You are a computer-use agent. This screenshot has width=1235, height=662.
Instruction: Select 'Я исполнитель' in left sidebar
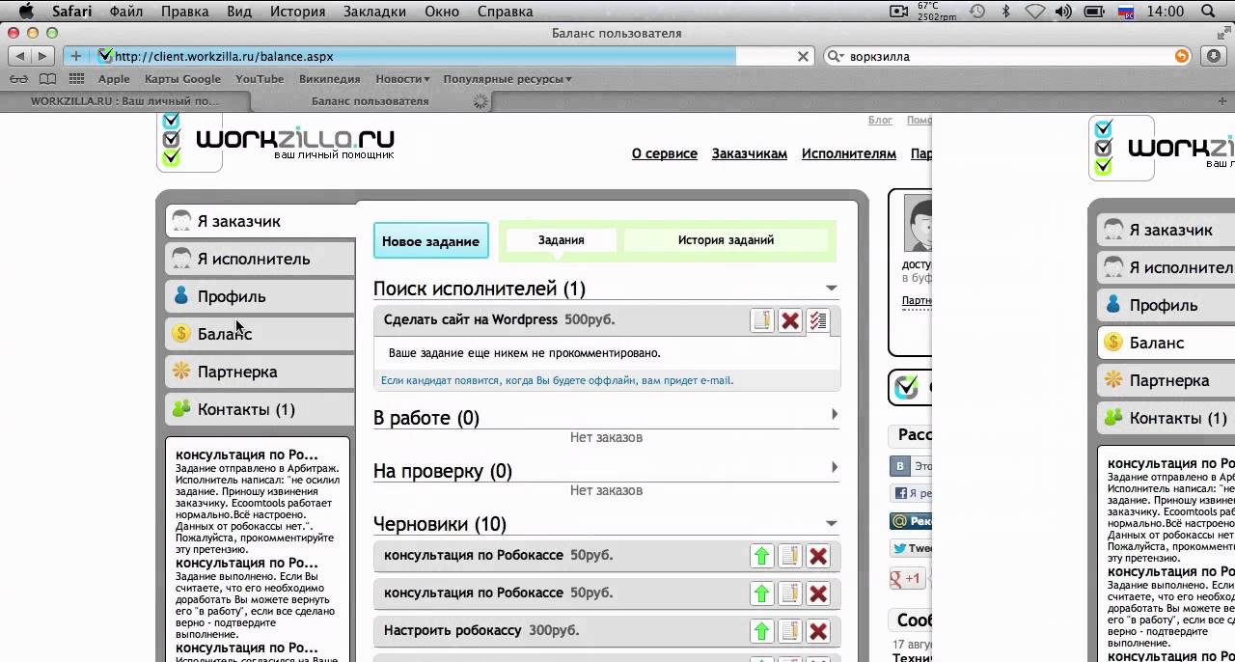(261, 259)
